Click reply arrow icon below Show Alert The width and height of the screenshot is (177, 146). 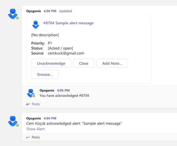[x=28, y=137]
